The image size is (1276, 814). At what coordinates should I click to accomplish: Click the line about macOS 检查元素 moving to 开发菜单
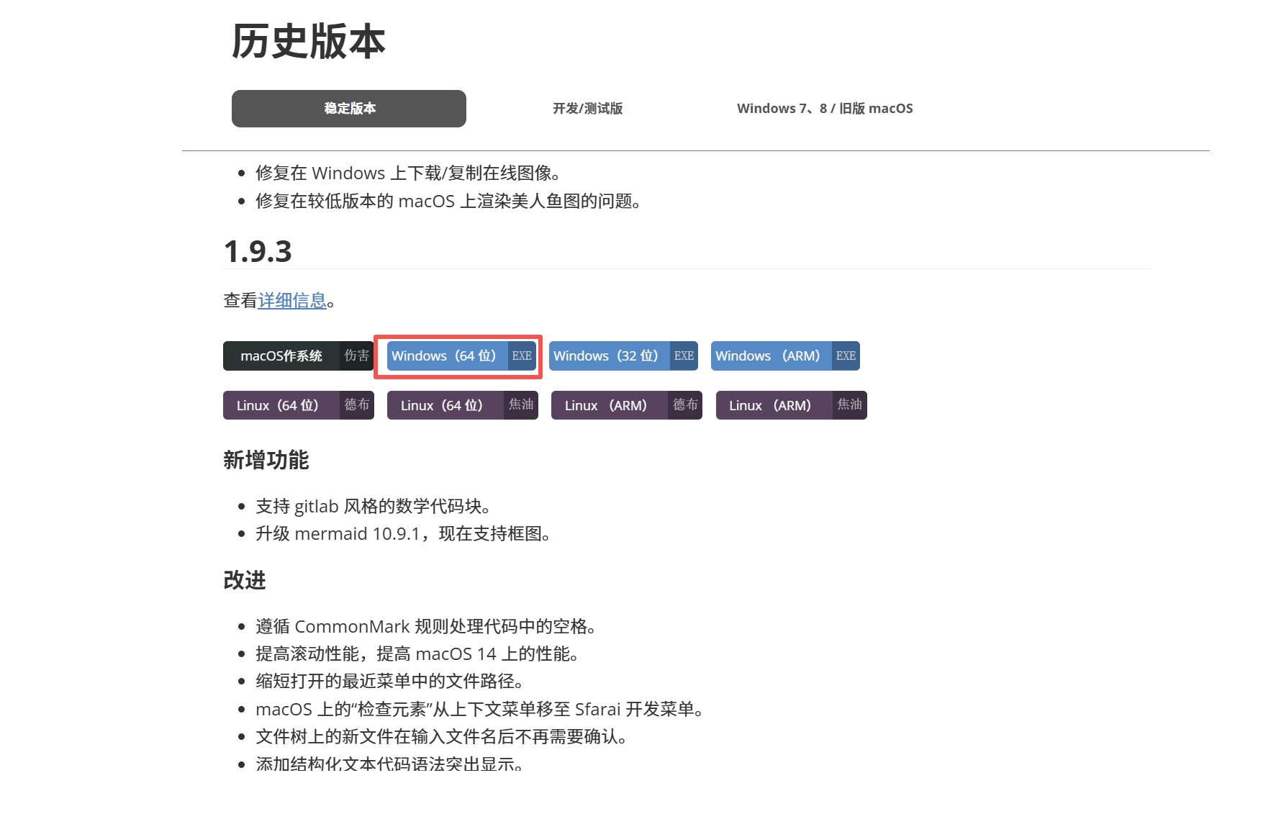(479, 709)
